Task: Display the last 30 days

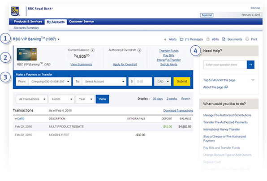Action: coord(158,99)
